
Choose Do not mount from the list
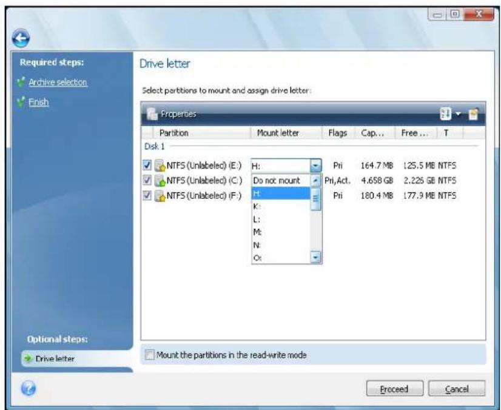coord(281,181)
